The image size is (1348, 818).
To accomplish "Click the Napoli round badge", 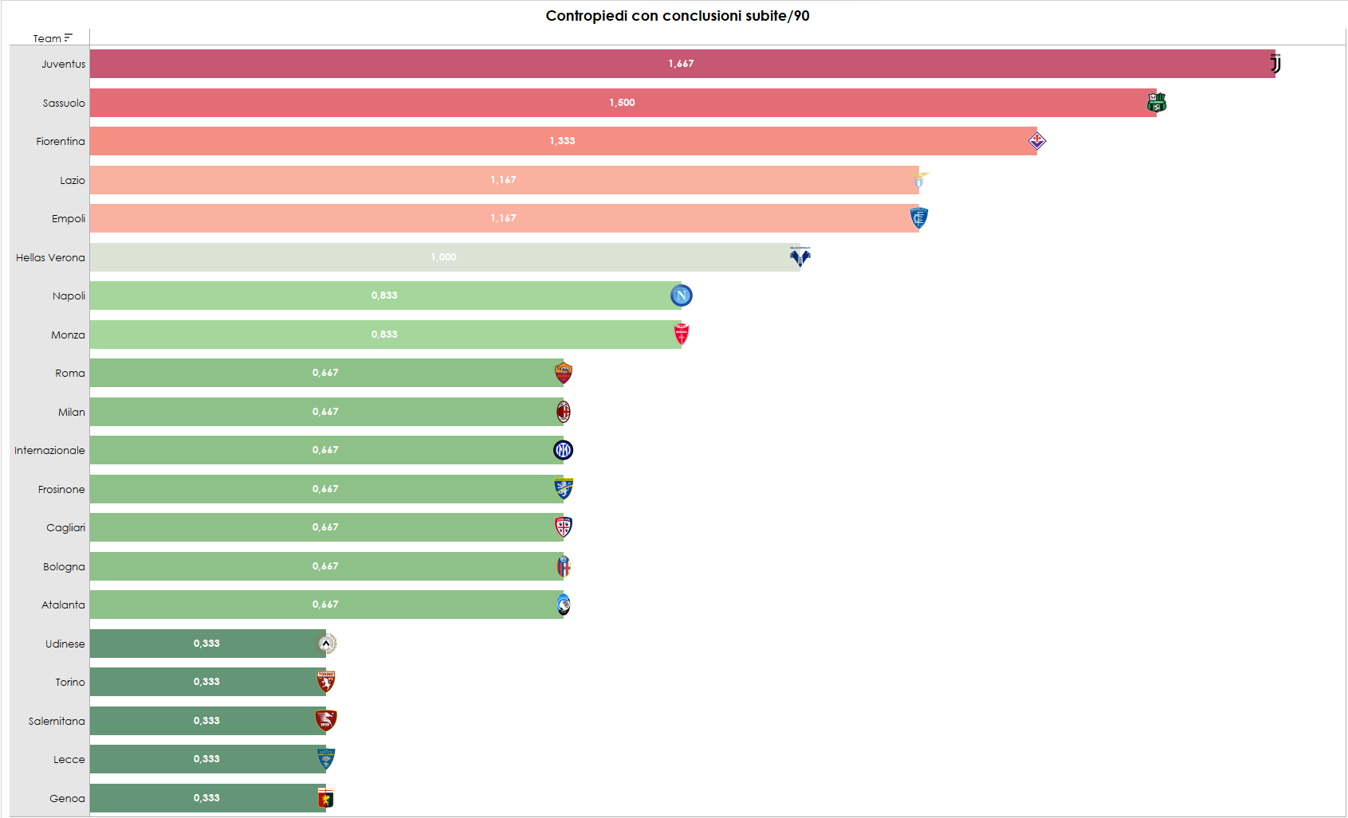I will coord(682,295).
